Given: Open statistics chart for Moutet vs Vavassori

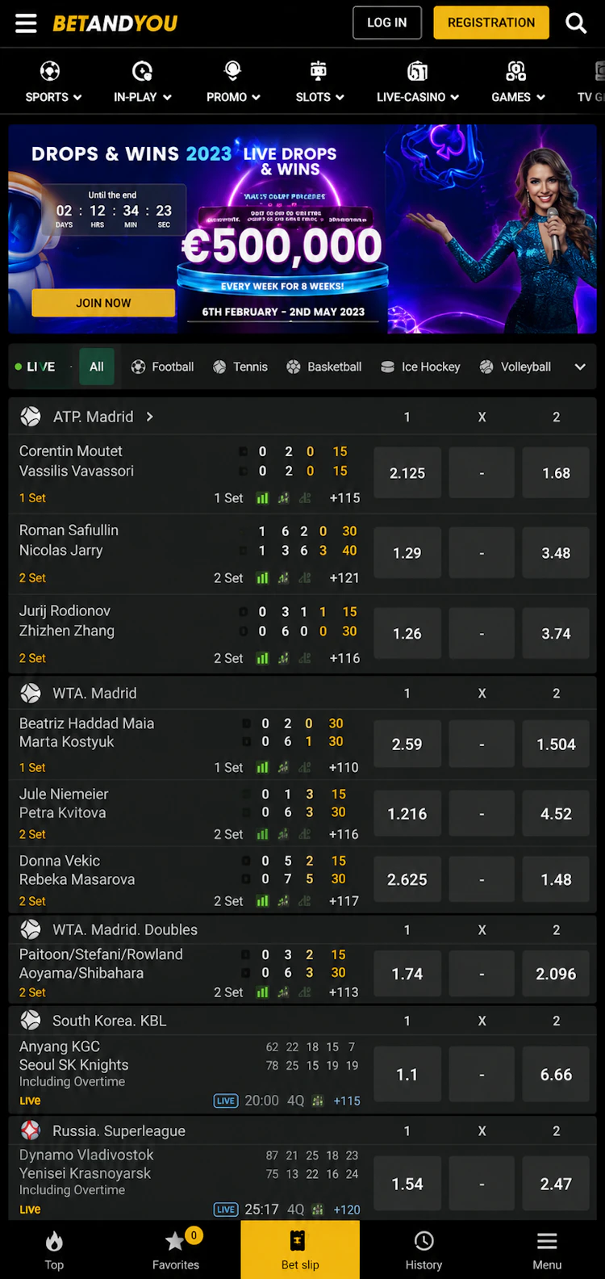Looking at the screenshot, I should 262,498.
